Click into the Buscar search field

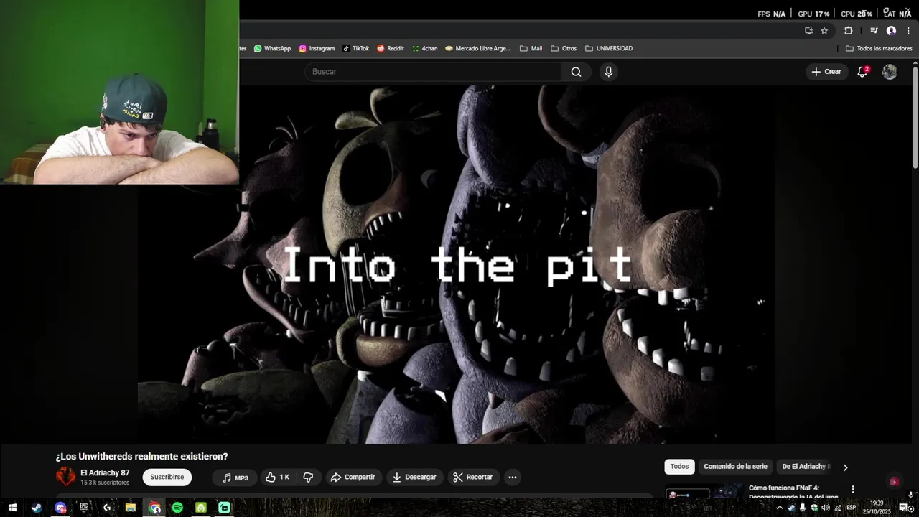pos(434,72)
